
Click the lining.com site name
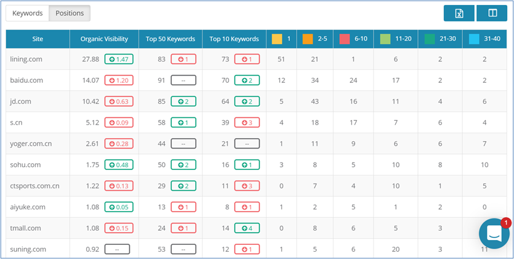[26, 59]
